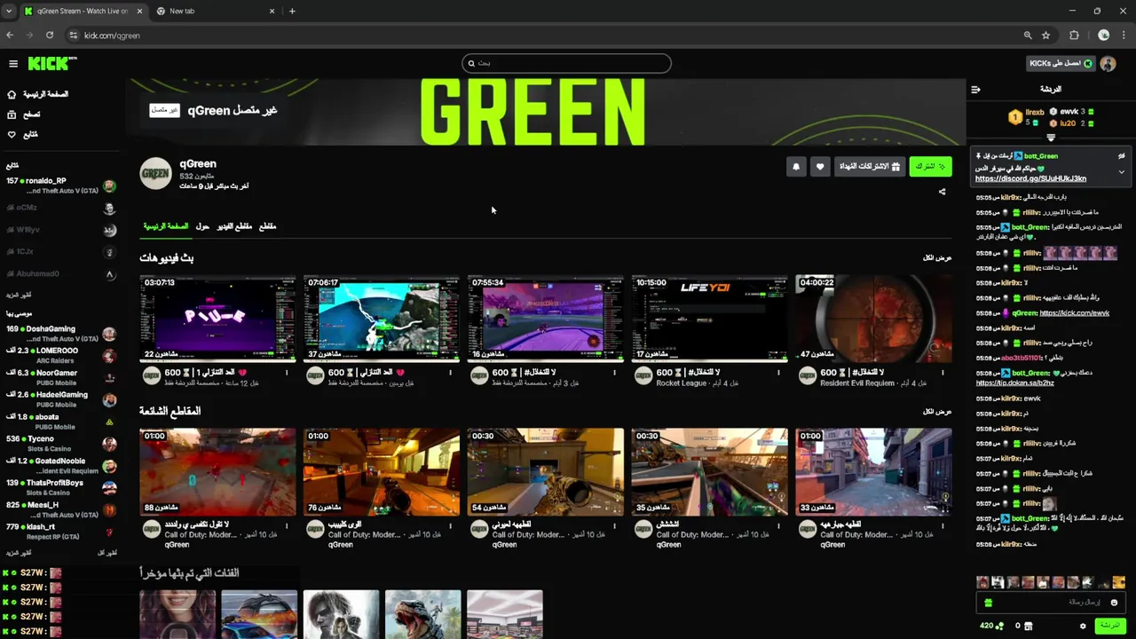The image size is (1136, 639).
Task: Click Show All for popular clips
Action: pos(937,411)
